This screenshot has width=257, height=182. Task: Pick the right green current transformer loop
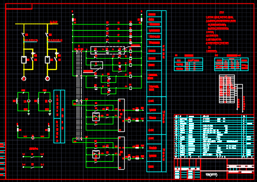(44, 102)
